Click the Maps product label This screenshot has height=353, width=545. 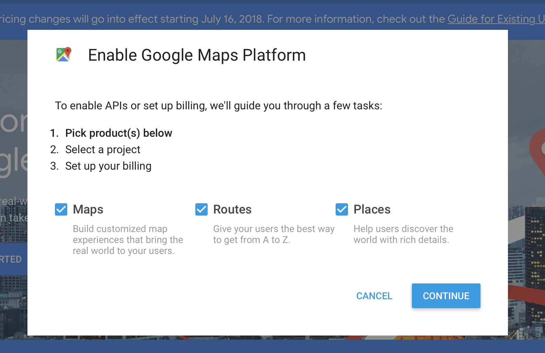[88, 209]
